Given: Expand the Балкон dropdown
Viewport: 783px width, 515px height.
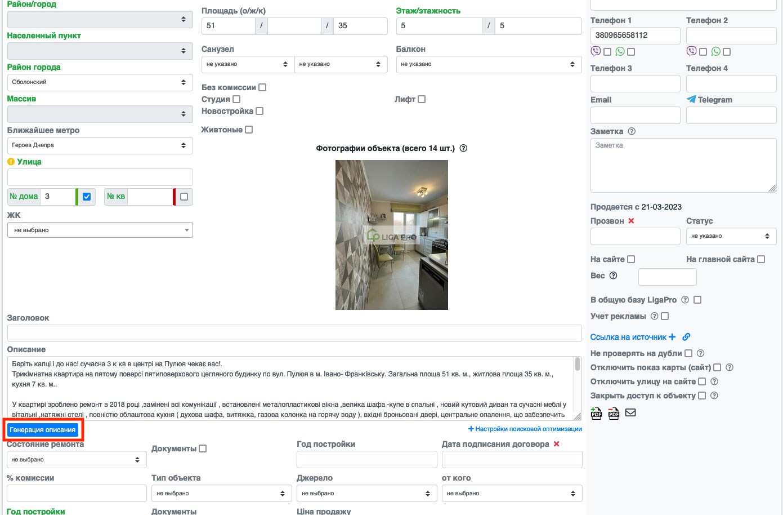Looking at the screenshot, I should (488, 64).
